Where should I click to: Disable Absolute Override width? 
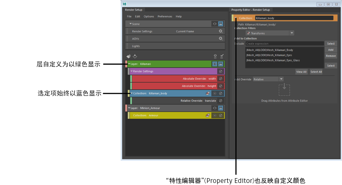221,79
